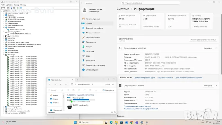222x125 pixels.
Task: Open Лицензионни условия за софтуер от Microsoft
Action: click(141, 109)
